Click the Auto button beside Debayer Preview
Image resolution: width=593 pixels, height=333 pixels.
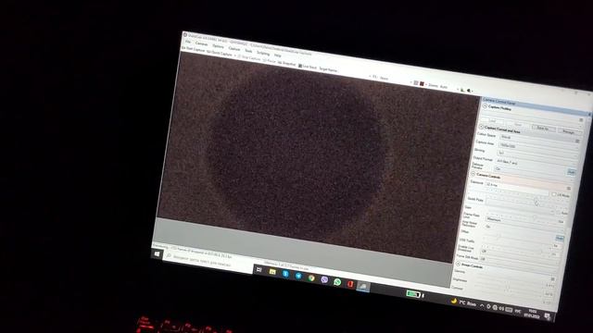click(x=571, y=172)
